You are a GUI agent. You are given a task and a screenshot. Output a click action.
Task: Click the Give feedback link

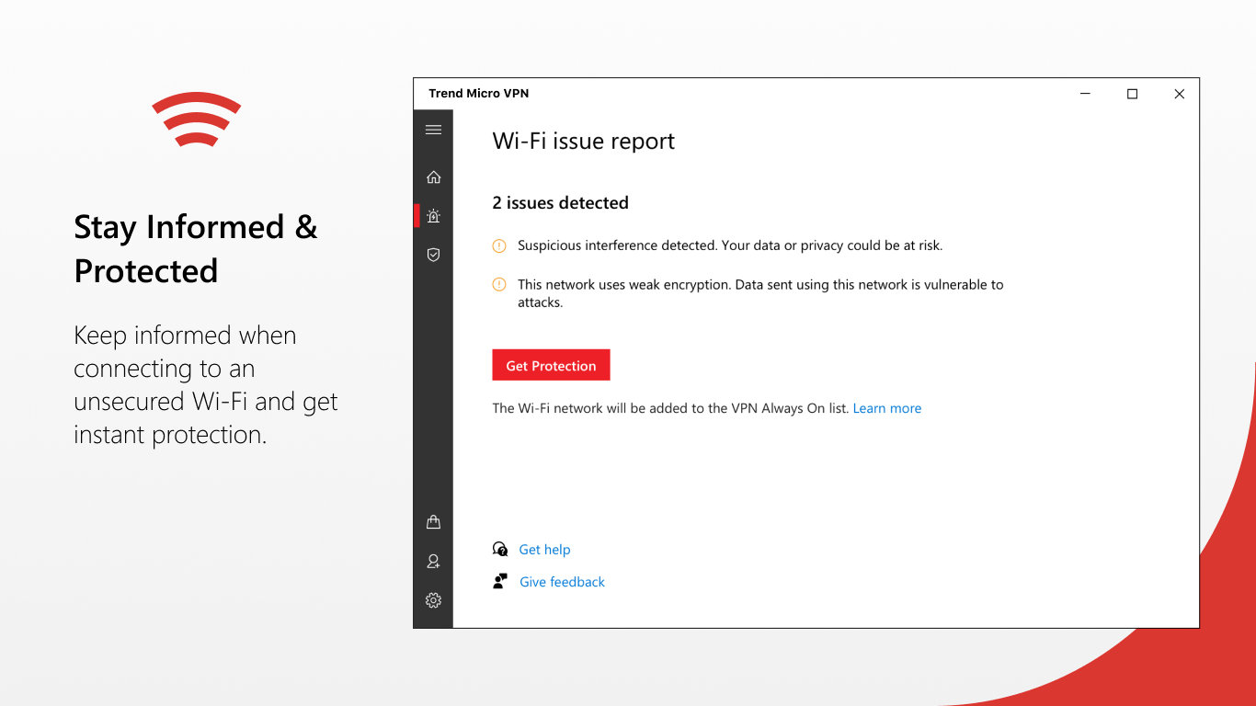561,581
